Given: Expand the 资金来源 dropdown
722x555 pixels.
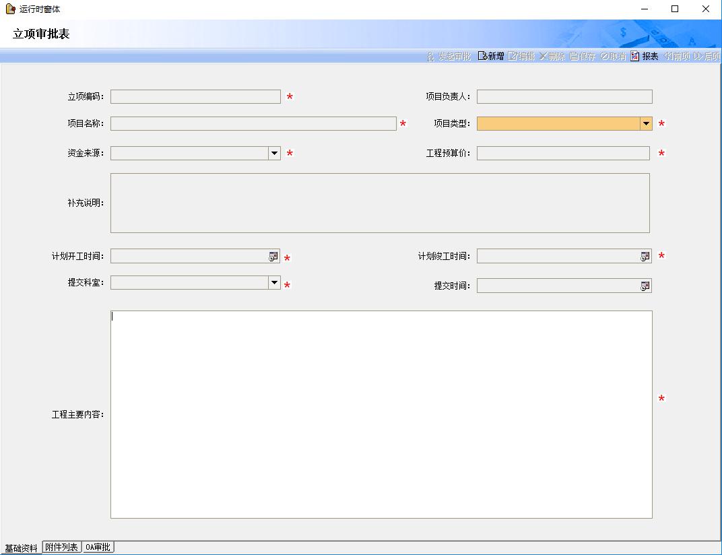Looking at the screenshot, I should click(274, 154).
